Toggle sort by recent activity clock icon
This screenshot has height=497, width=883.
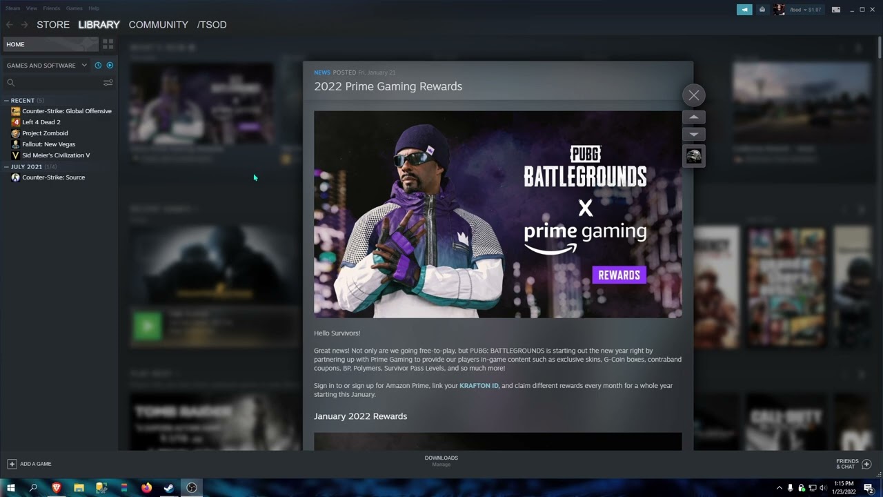tap(98, 66)
